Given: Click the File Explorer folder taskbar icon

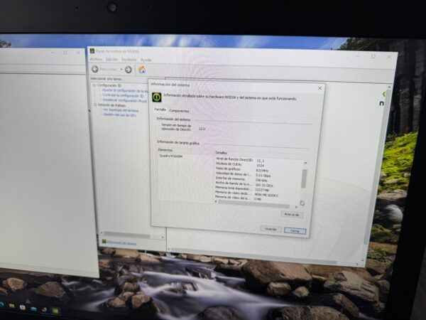Looking at the screenshot, I should tap(11, 306).
